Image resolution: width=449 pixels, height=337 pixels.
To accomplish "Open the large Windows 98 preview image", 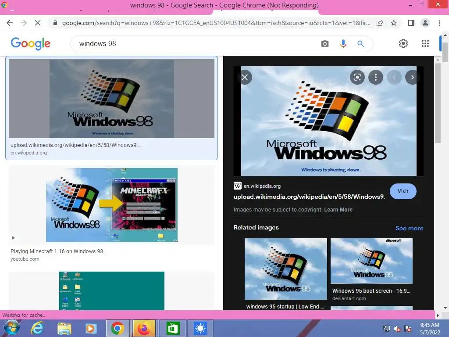I will click(x=328, y=121).
